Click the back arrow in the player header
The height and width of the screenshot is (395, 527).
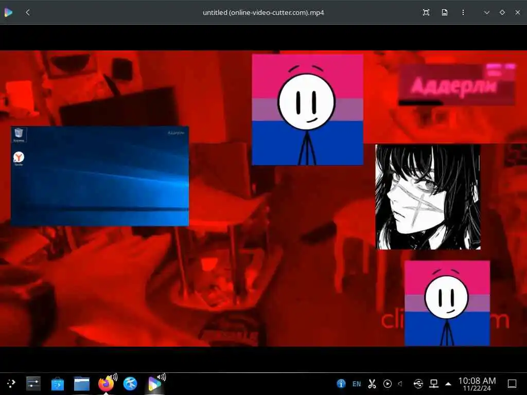(28, 12)
